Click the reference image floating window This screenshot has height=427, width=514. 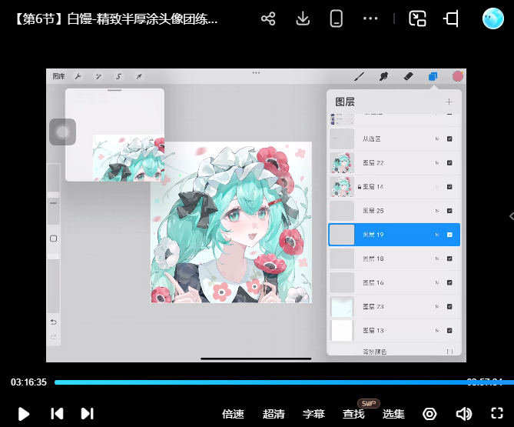click(x=114, y=135)
